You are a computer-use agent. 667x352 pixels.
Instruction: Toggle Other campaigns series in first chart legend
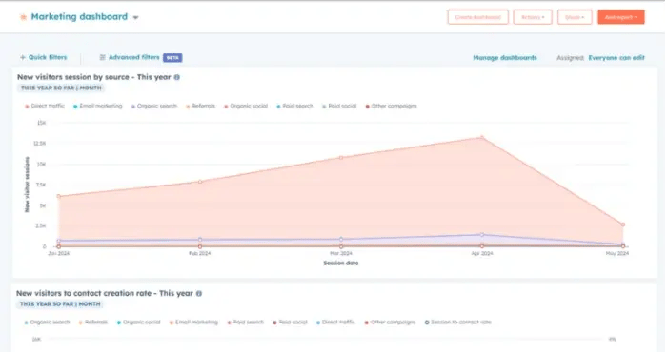coord(391,107)
